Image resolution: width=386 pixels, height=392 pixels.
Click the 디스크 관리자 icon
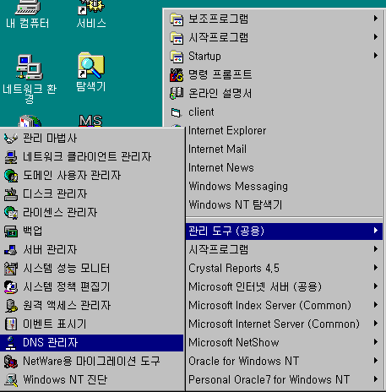[11, 194]
